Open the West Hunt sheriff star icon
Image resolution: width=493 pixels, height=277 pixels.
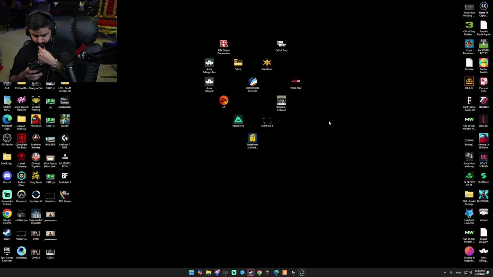267,64
